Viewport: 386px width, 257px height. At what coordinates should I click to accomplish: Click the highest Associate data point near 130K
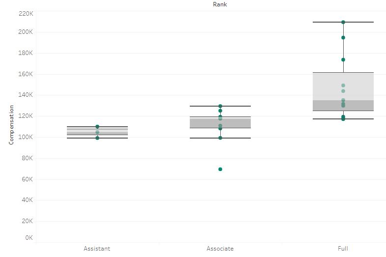point(220,106)
